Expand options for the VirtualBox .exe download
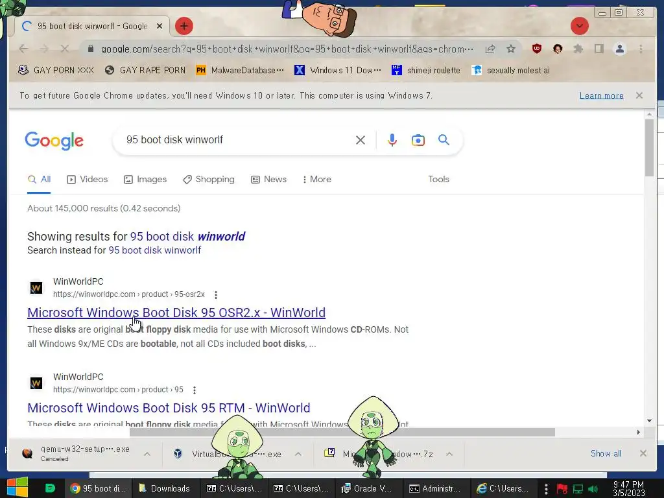The image size is (664, 498). click(x=298, y=454)
